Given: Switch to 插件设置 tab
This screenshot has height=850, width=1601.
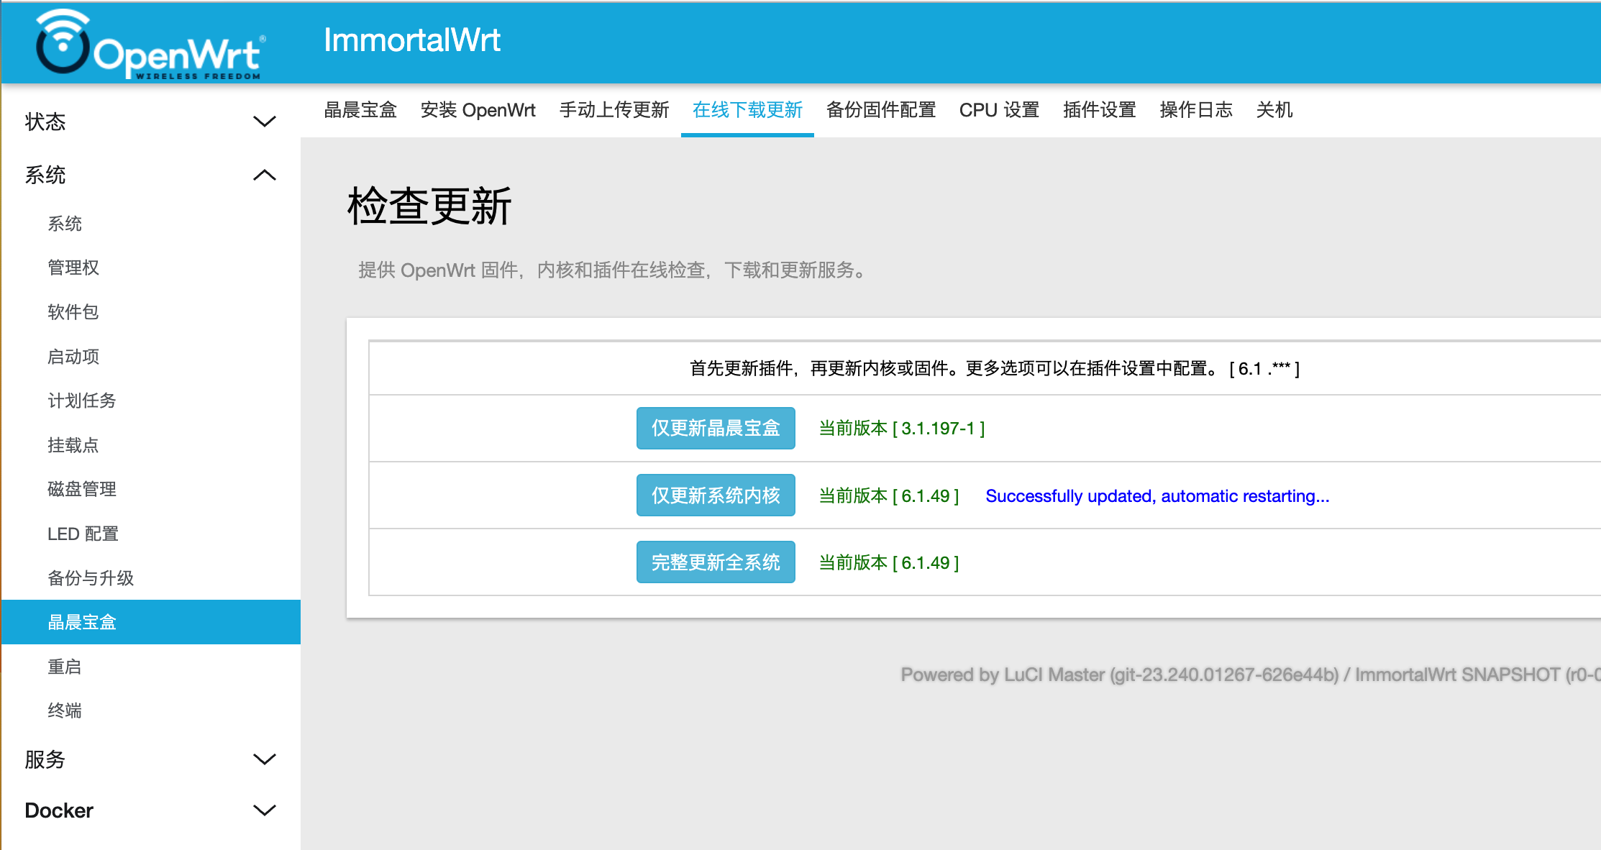Looking at the screenshot, I should pyautogui.click(x=1100, y=110).
